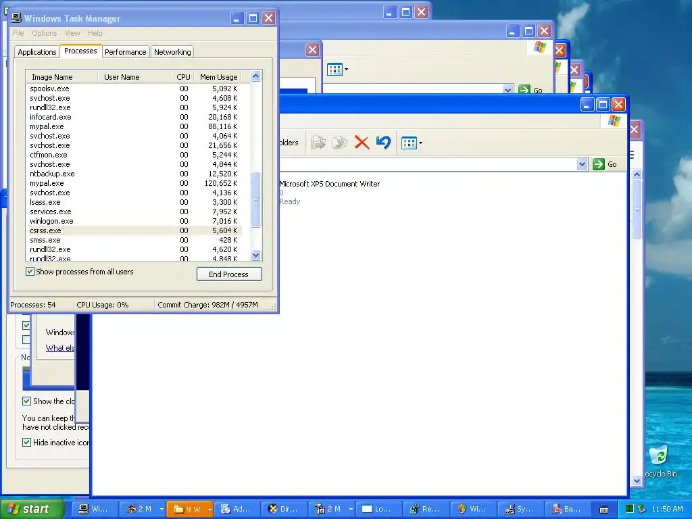This screenshot has height=519, width=692.
Task: Click the Start button on the taskbar
Action: 31,509
